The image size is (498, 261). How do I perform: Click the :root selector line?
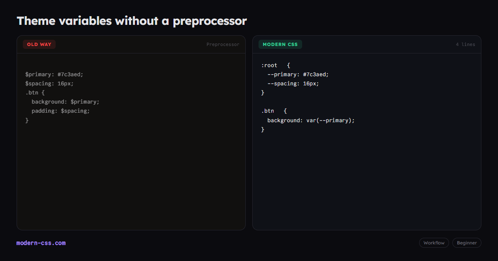click(x=276, y=65)
